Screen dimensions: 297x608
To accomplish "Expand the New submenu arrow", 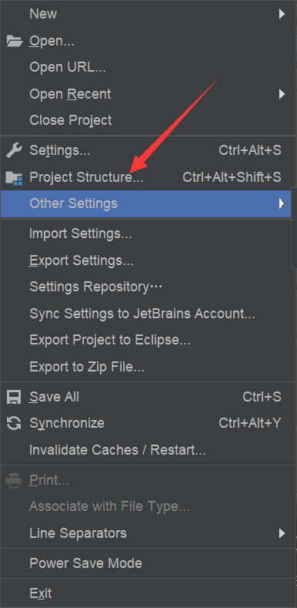I will click(282, 15).
